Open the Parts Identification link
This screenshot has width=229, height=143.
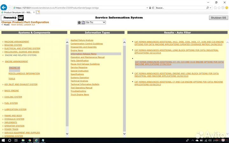(80, 61)
